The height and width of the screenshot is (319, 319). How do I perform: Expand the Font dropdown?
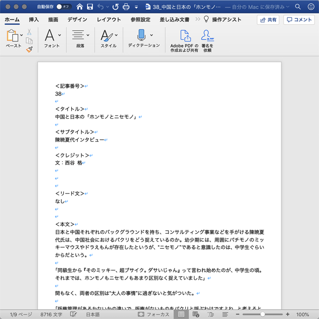pos(60,35)
